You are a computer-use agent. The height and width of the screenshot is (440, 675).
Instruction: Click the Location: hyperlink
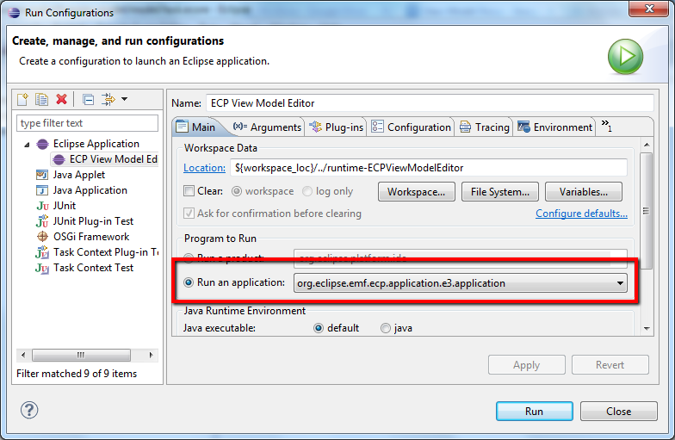(204, 168)
